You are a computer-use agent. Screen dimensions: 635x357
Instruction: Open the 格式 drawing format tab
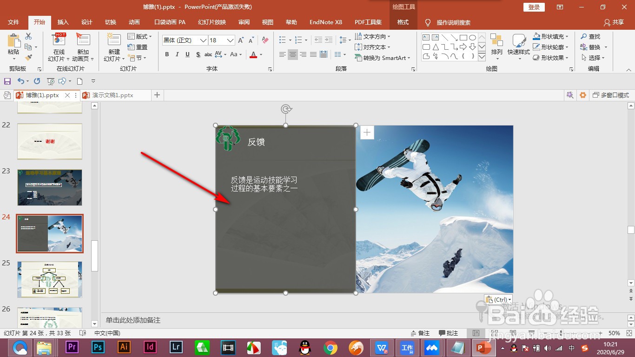pos(403,22)
